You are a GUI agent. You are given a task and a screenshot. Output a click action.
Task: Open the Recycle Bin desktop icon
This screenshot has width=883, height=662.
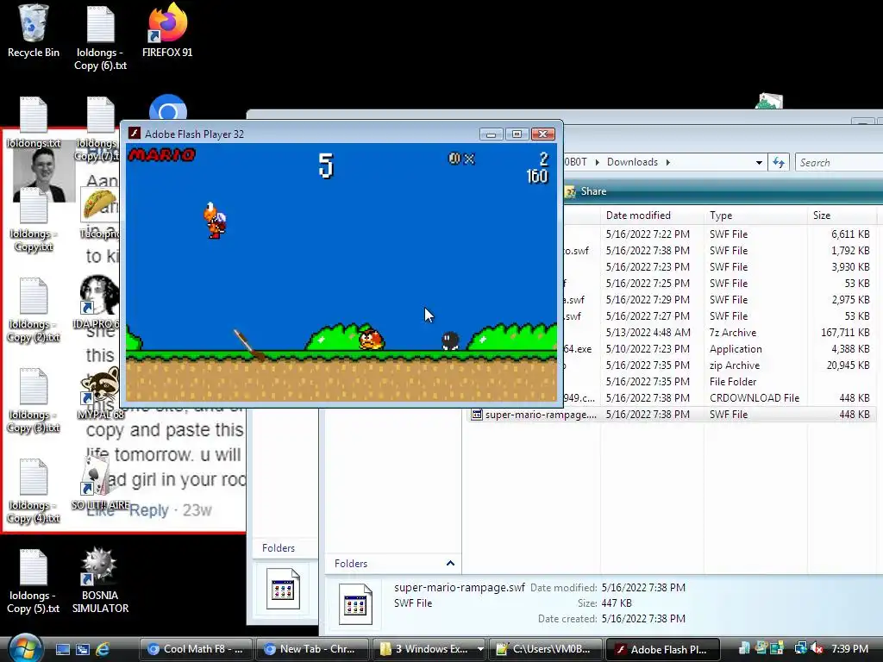click(34, 31)
